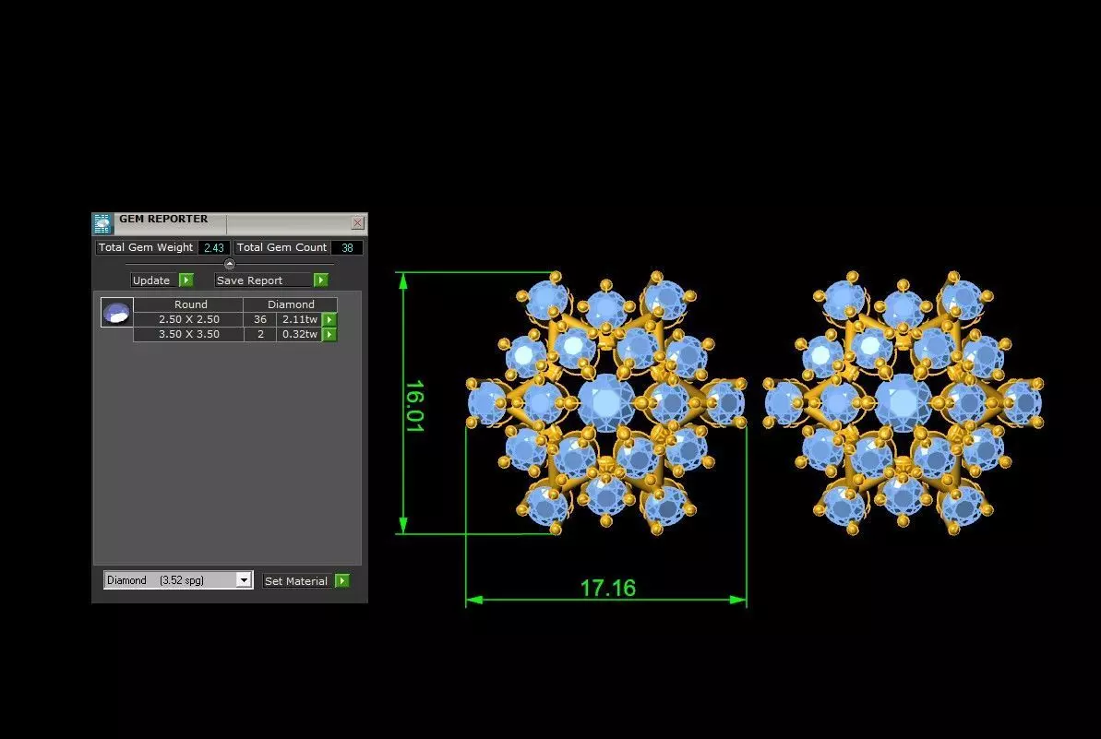Viewport: 1101px width, 739px height.
Task: Select the '2.50 X 2.50' size cell
Action: (x=189, y=319)
